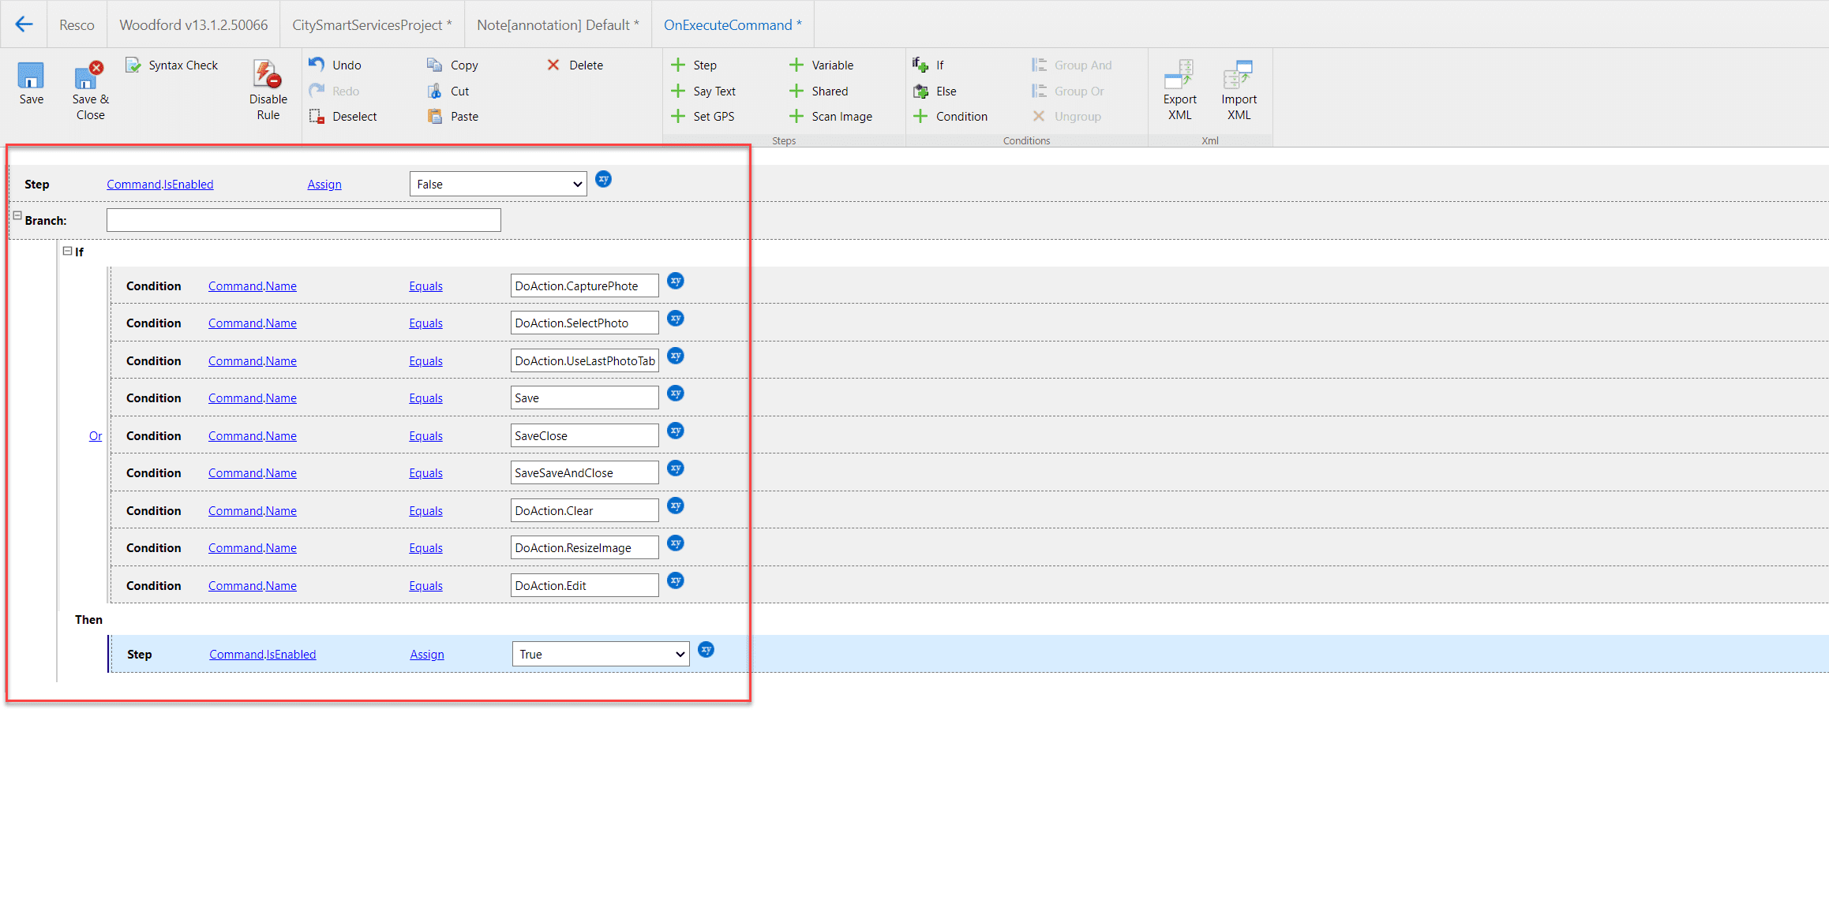Paste from clipboard

pos(453,117)
